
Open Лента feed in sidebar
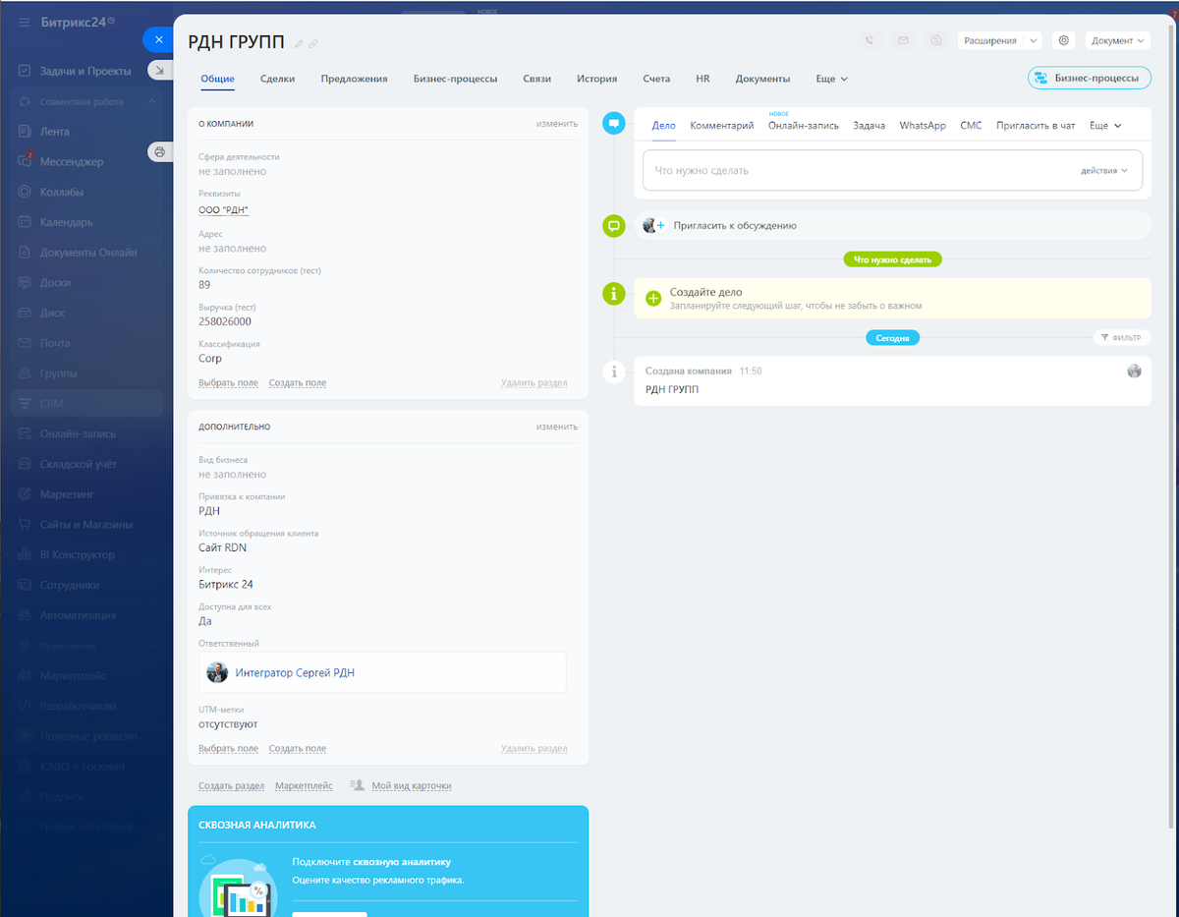[54, 131]
